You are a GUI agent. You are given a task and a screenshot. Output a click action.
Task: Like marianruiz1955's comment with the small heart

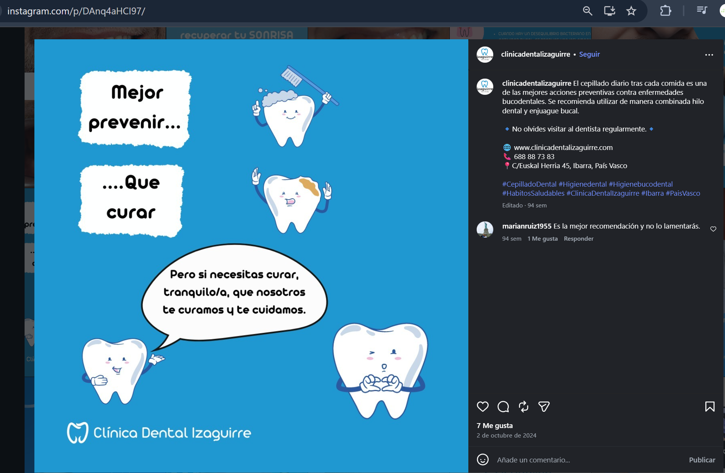click(x=713, y=229)
